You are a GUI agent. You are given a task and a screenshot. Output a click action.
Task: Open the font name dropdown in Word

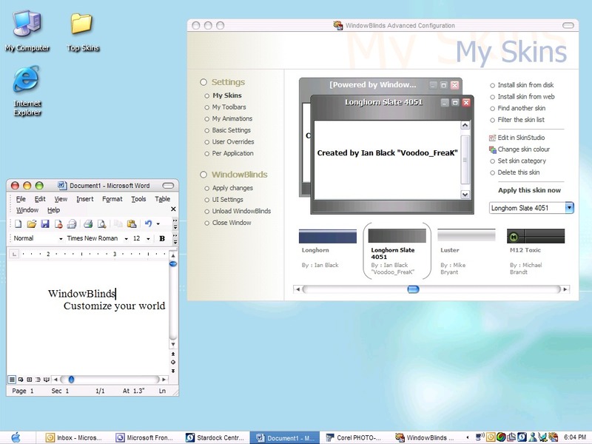pyautogui.click(x=126, y=239)
